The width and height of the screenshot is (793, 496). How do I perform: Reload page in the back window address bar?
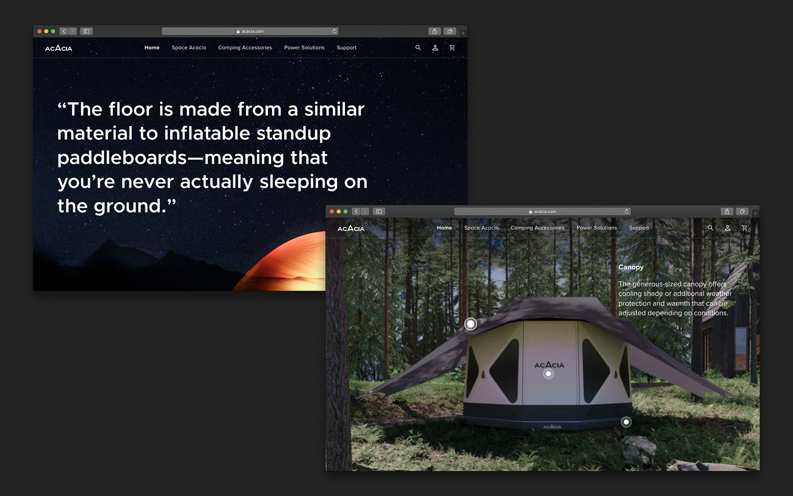click(x=334, y=31)
